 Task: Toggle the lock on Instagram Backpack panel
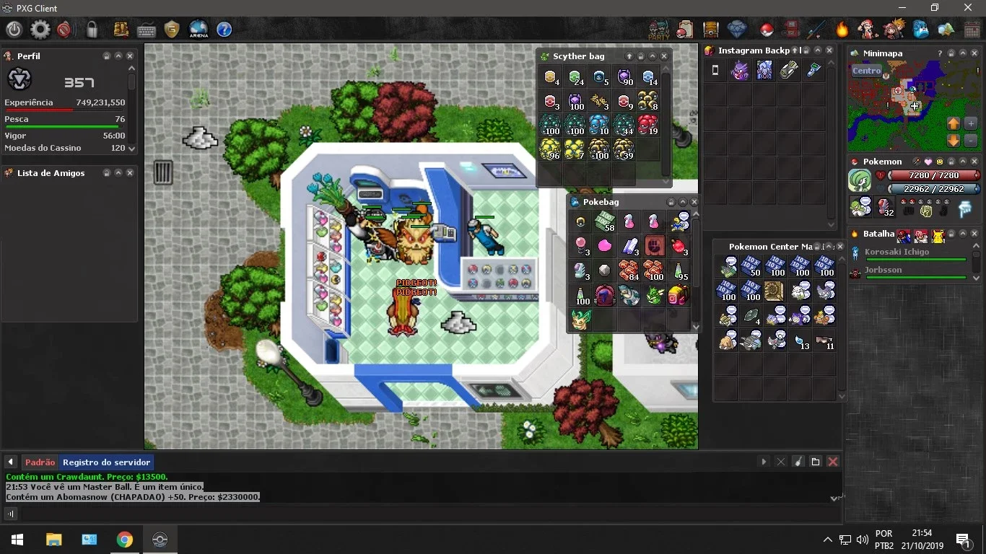(x=806, y=50)
